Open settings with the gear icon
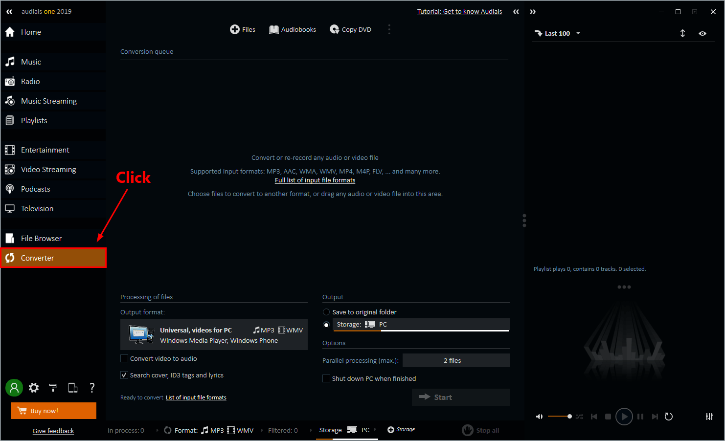The image size is (725, 441). click(34, 388)
